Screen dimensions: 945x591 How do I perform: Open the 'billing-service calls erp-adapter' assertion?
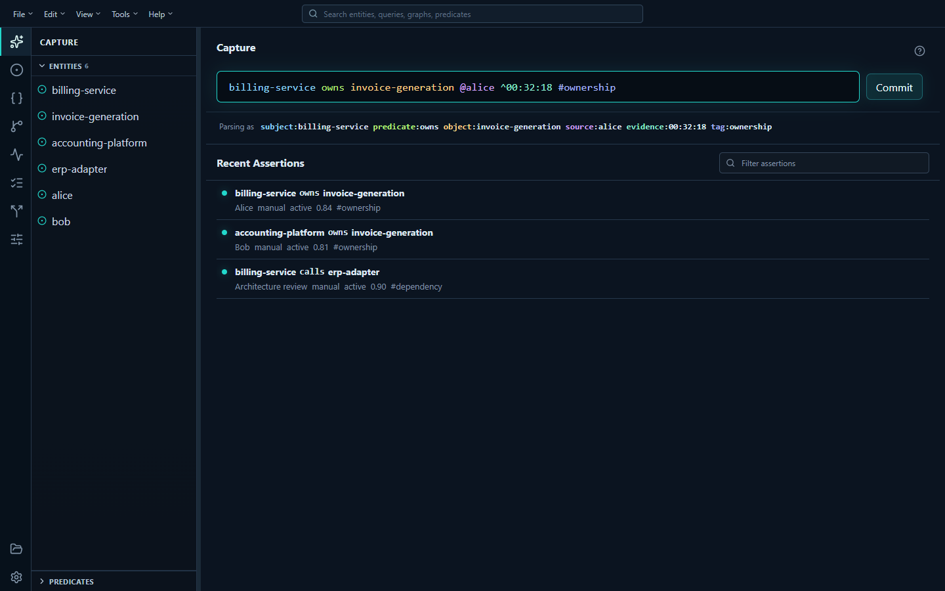(573, 279)
